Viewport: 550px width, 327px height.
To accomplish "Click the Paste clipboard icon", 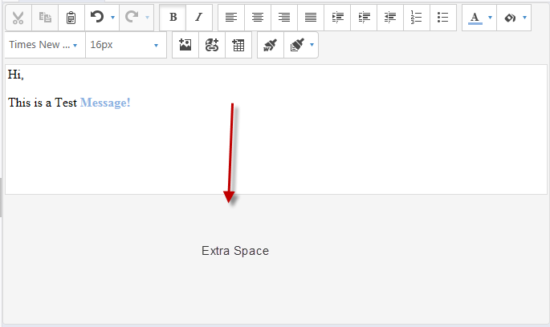I will pyautogui.click(x=71, y=17).
